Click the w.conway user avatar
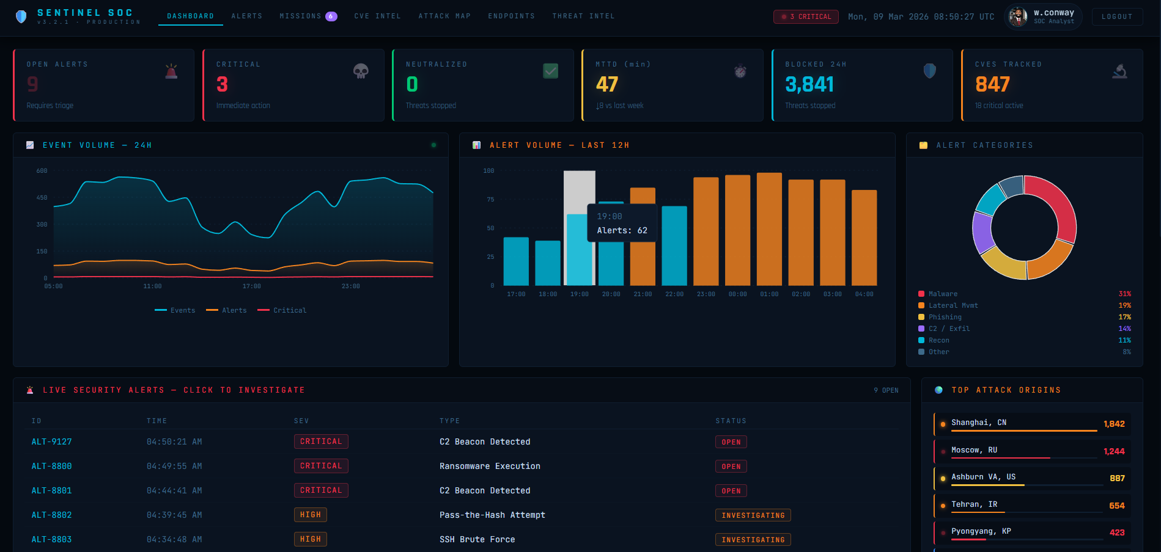 pyautogui.click(x=1017, y=16)
